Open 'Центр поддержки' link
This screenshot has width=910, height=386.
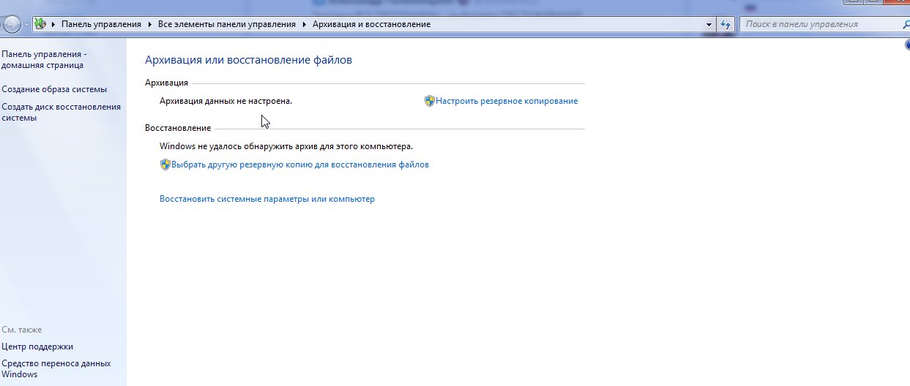click(x=37, y=347)
